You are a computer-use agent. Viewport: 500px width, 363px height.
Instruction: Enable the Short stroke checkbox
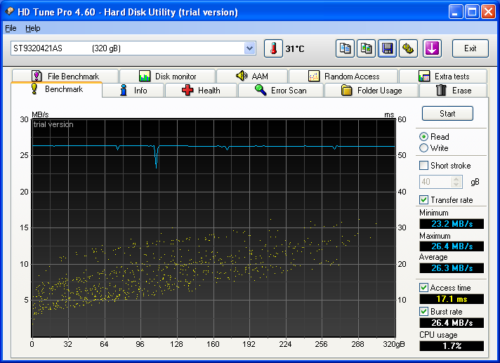pos(423,166)
